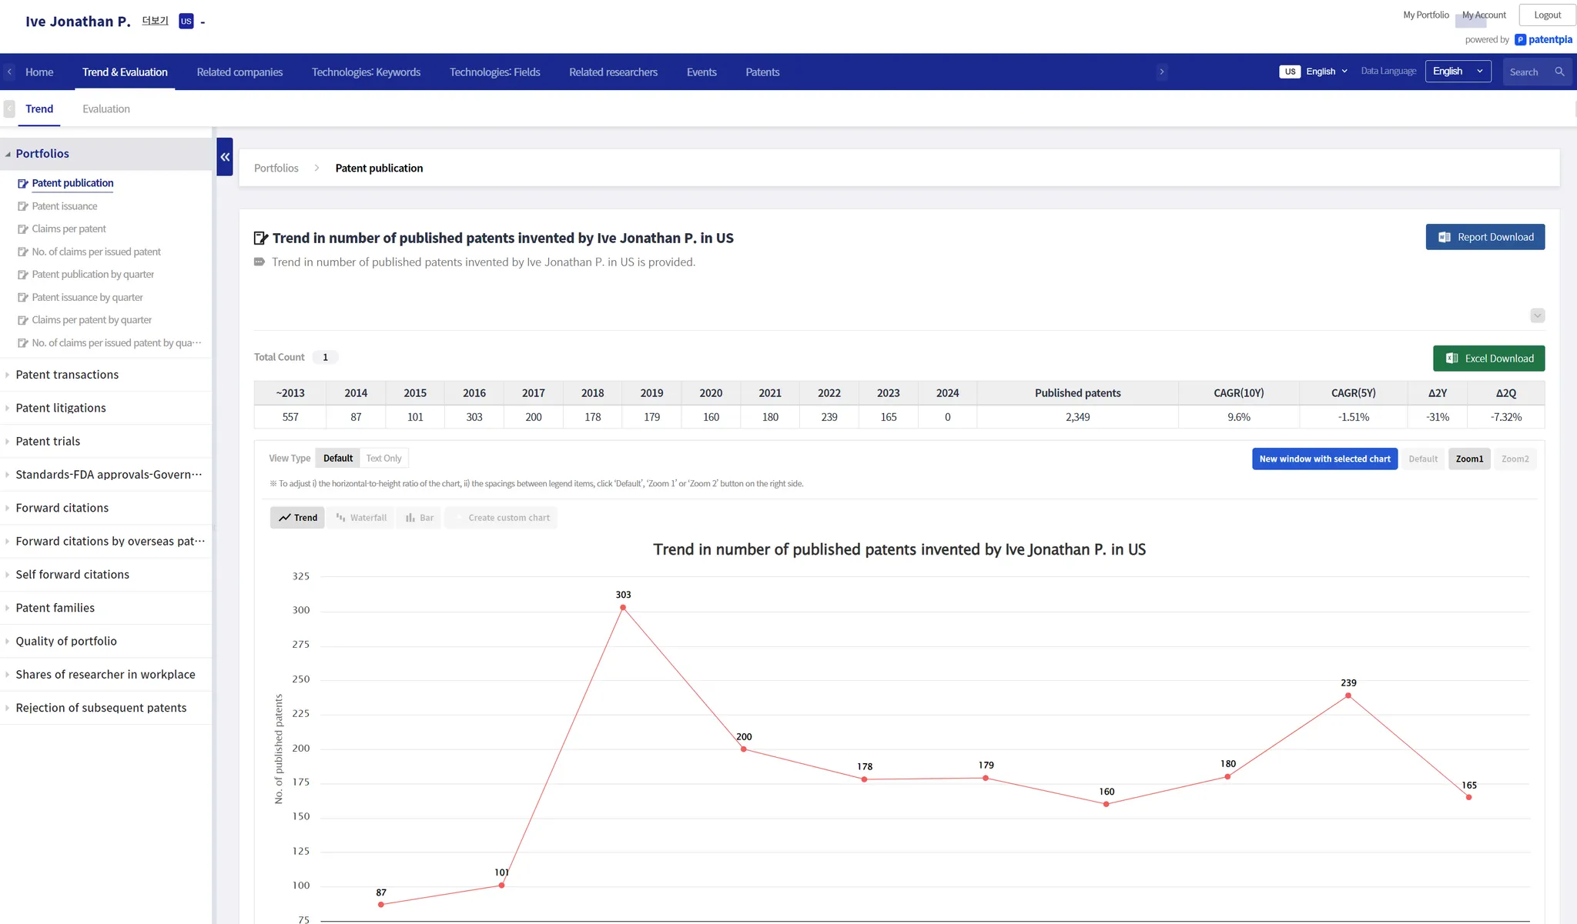This screenshot has height=924, width=1577.
Task: Expand the description chevron below subtitle
Action: coord(1537,315)
